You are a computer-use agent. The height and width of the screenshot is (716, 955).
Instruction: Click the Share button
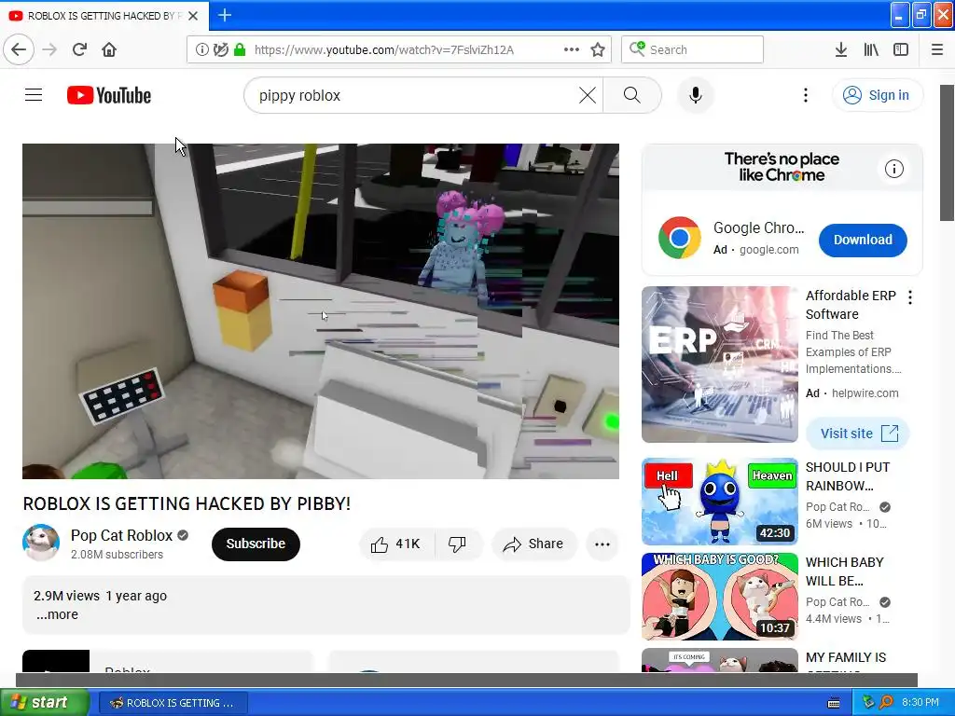point(533,544)
